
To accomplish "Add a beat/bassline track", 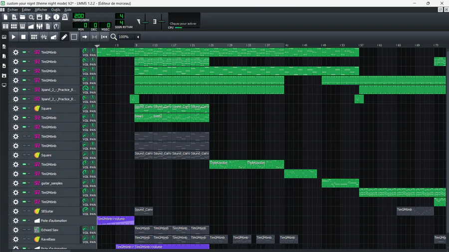I will [x=34, y=37].
